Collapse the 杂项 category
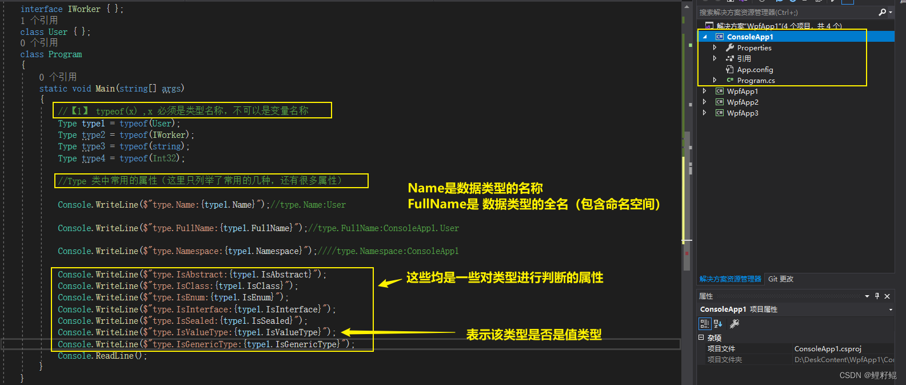This screenshot has height=385, width=906. (701, 338)
